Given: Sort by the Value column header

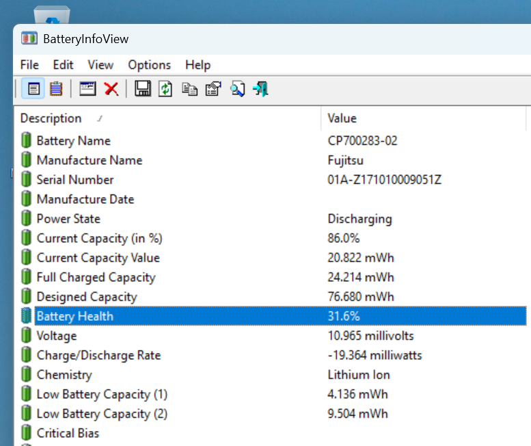Looking at the screenshot, I should 423,118.
